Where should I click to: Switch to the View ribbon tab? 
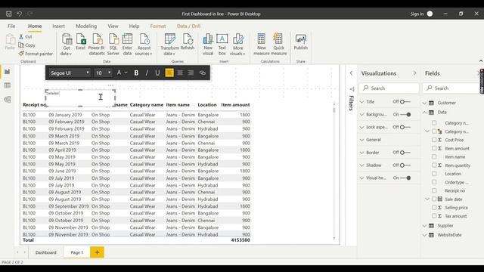(x=113, y=26)
